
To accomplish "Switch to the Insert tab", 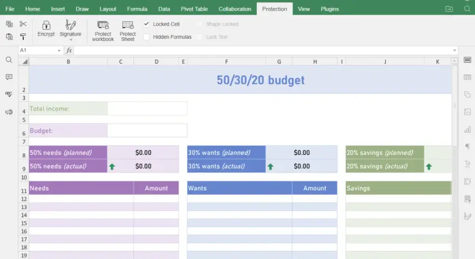I will [x=58, y=9].
